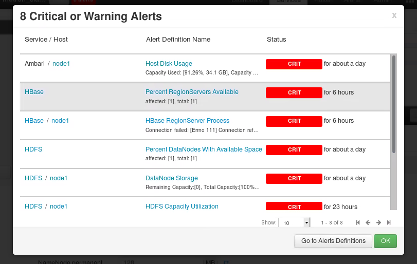Click the OK button
Image resolution: width=417 pixels, height=264 pixels.
pos(385,241)
